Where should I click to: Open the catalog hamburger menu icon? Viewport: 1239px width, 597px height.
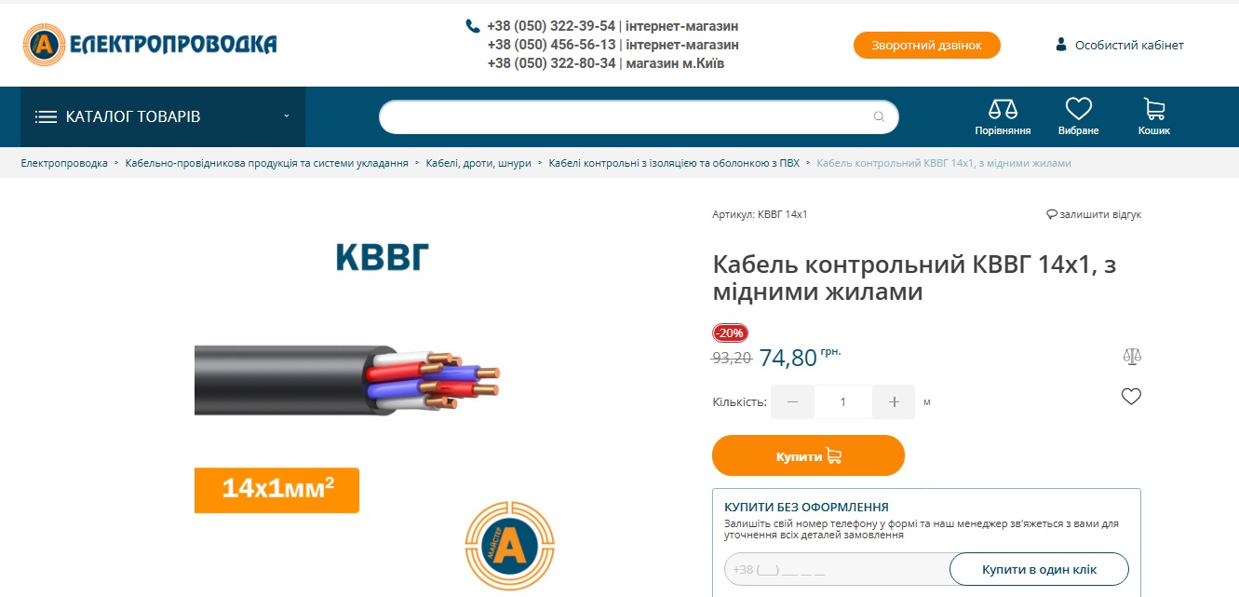pyautogui.click(x=46, y=117)
